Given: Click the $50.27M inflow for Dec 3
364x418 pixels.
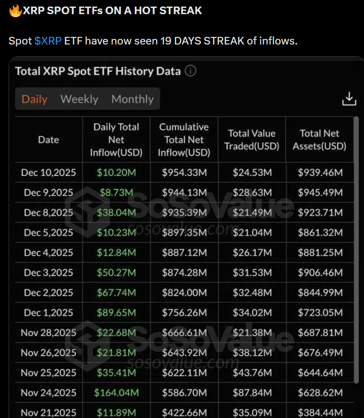Looking at the screenshot, I should click(x=115, y=272).
